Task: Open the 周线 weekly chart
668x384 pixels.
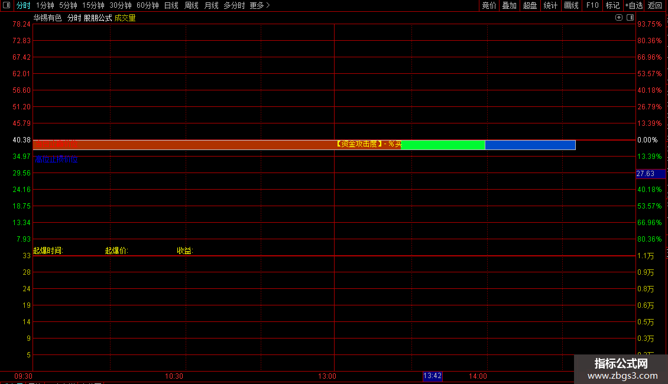Action: (x=192, y=5)
